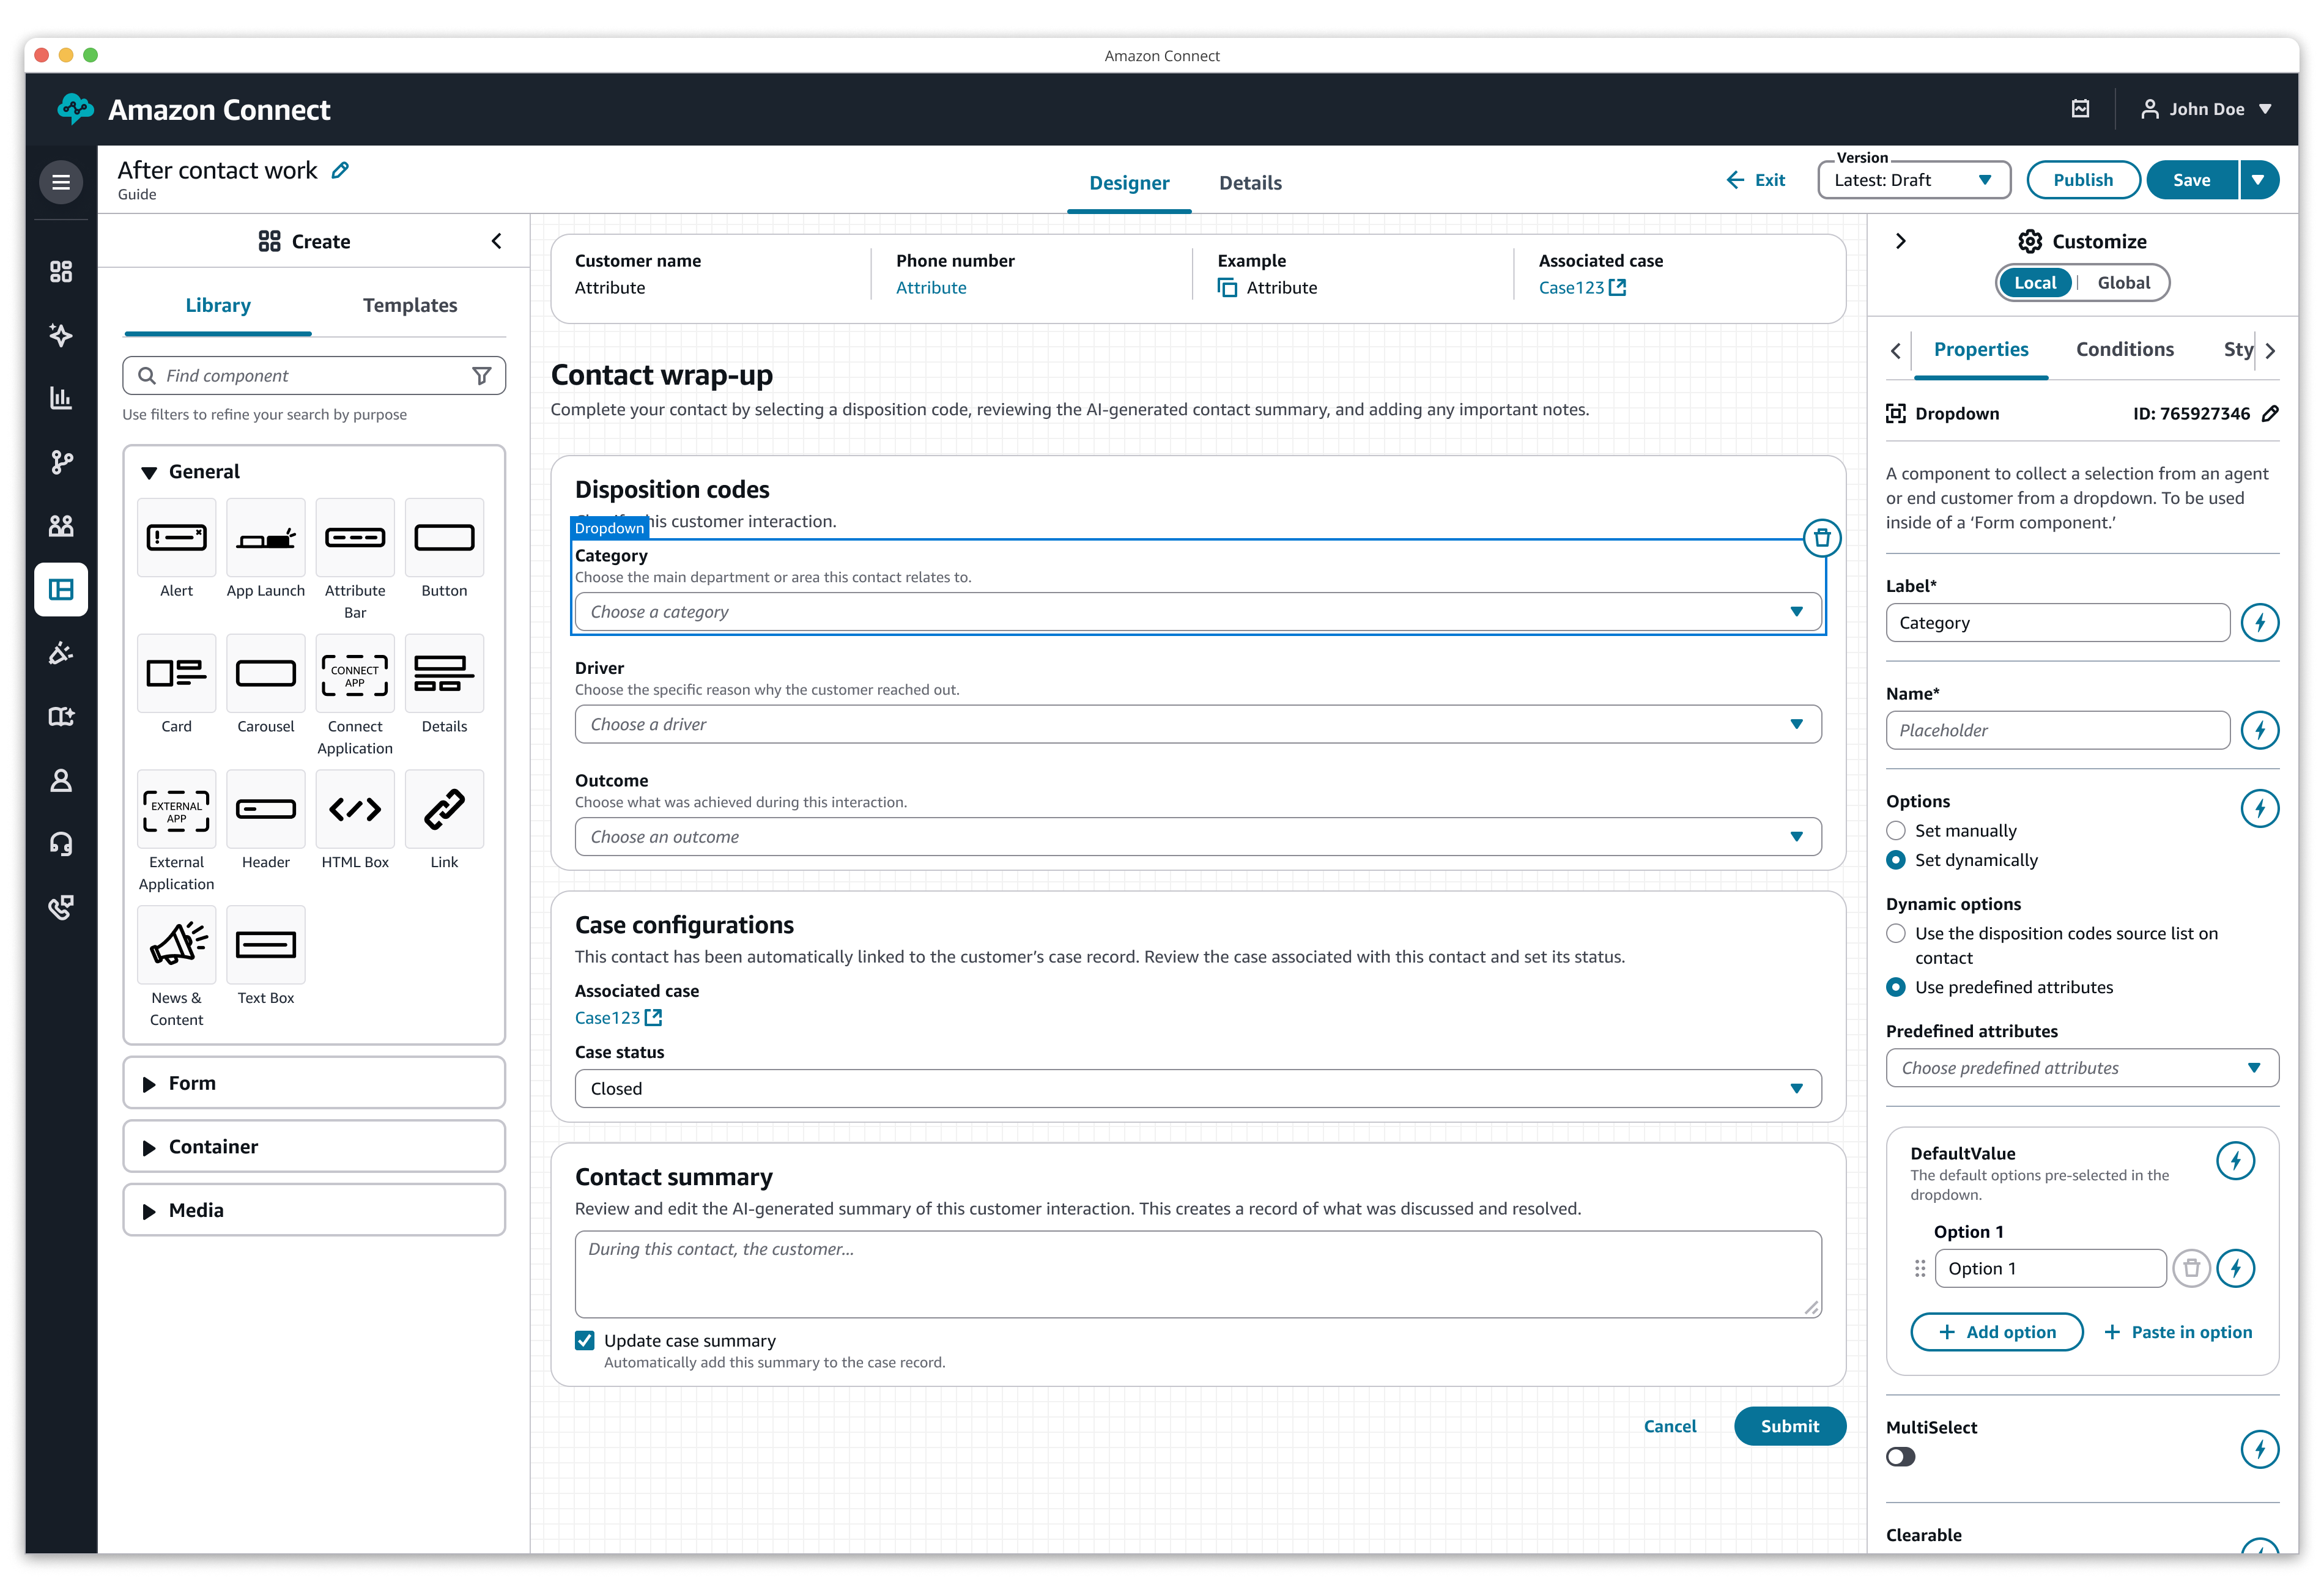Screen dimensions: 2324x1590
Task: Open the hamburger menu in the left sidebar
Action: click(x=61, y=182)
